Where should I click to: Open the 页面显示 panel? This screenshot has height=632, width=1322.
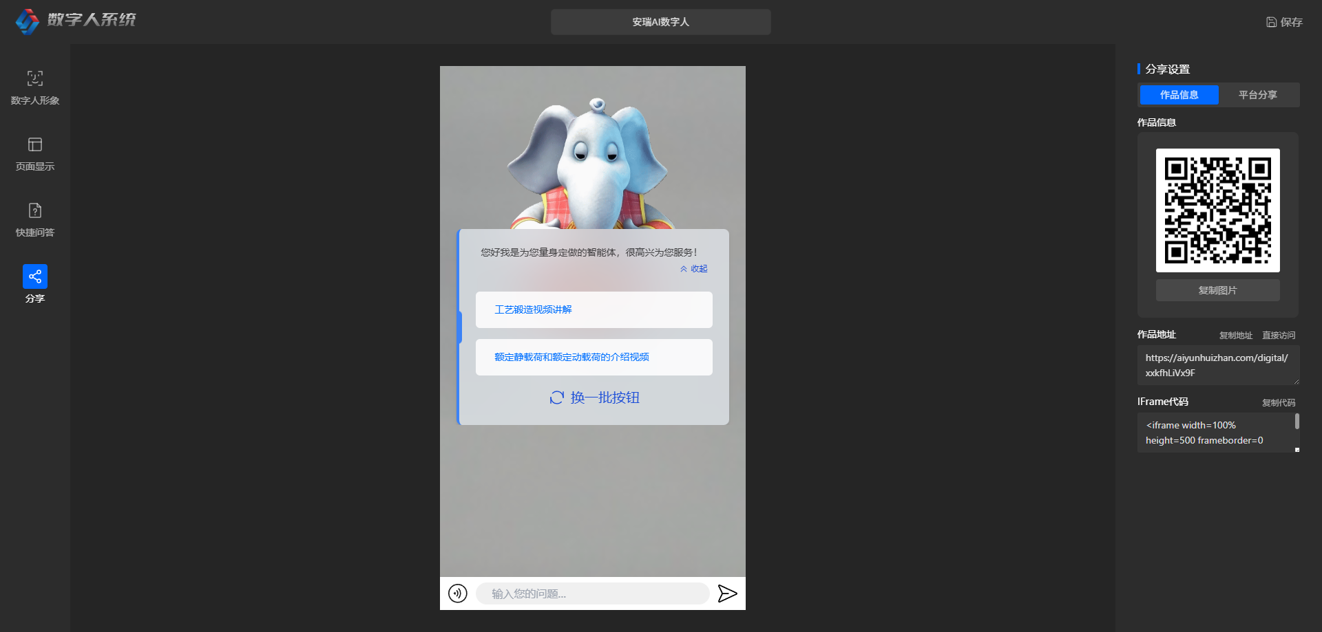34,153
